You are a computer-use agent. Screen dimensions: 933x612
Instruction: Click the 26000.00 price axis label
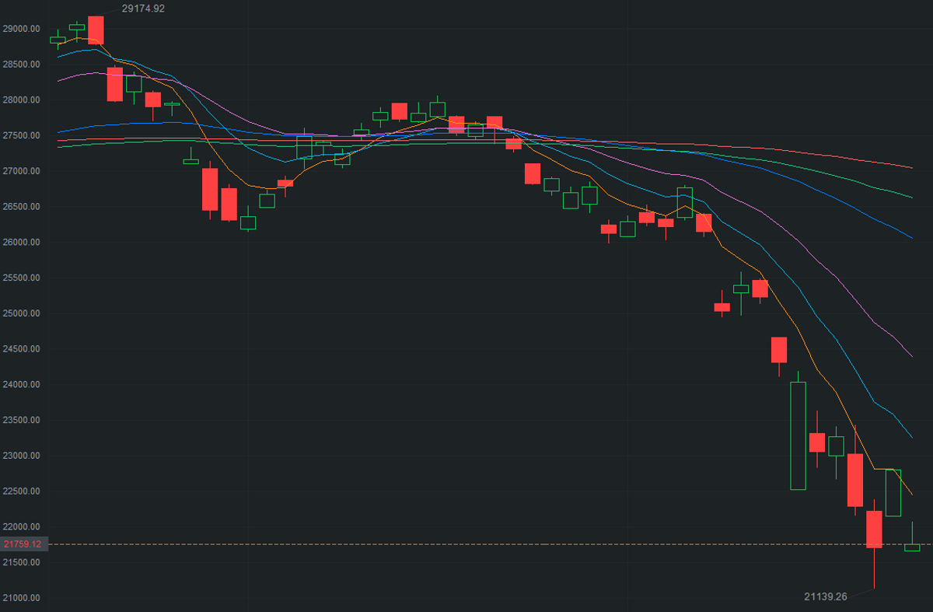[22, 243]
